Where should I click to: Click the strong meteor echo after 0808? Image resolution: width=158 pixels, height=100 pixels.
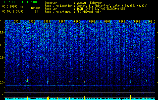point(130,81)
